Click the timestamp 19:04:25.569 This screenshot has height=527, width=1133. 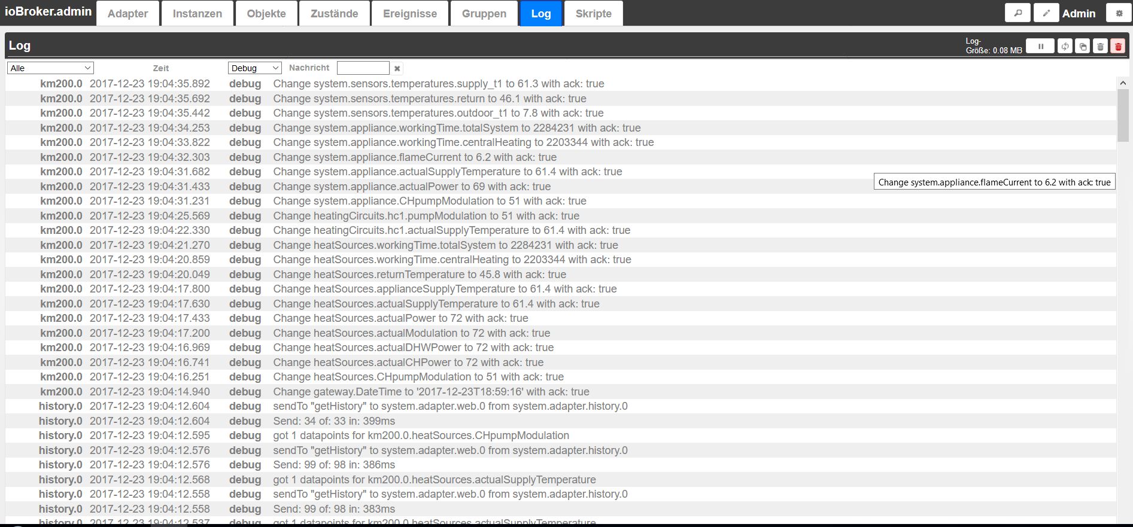(150, 216)
